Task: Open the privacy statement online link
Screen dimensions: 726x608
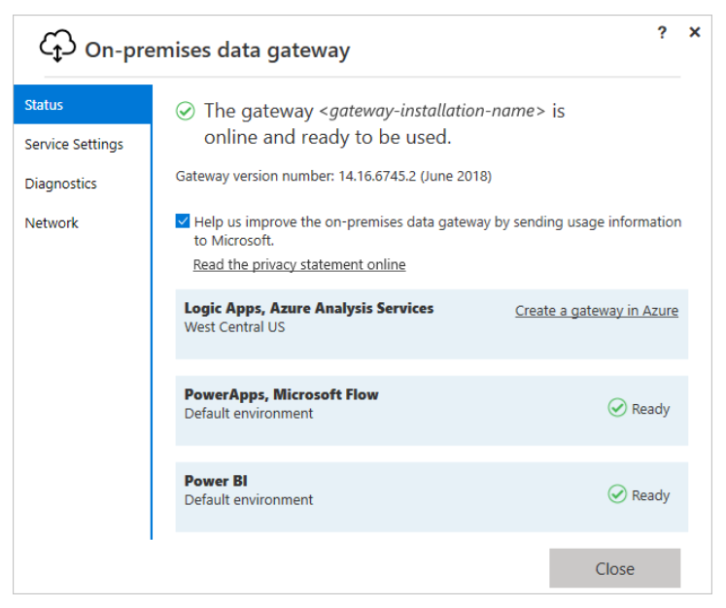Action: pyautogui.click(x=299, y=264)
